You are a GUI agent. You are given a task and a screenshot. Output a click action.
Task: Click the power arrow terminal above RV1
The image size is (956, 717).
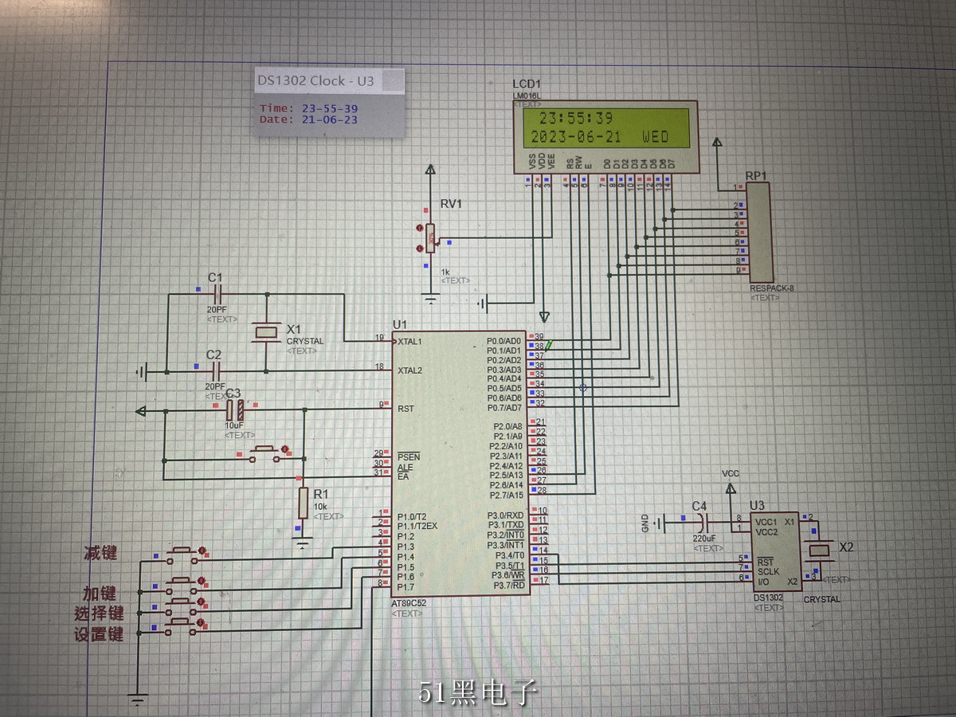[431, 169]
